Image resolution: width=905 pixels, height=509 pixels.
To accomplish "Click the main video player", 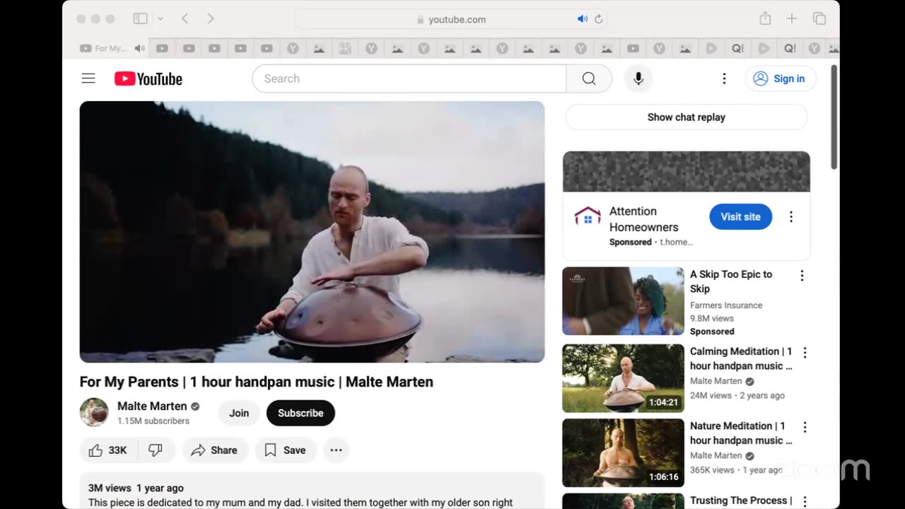I will (312, 232).
